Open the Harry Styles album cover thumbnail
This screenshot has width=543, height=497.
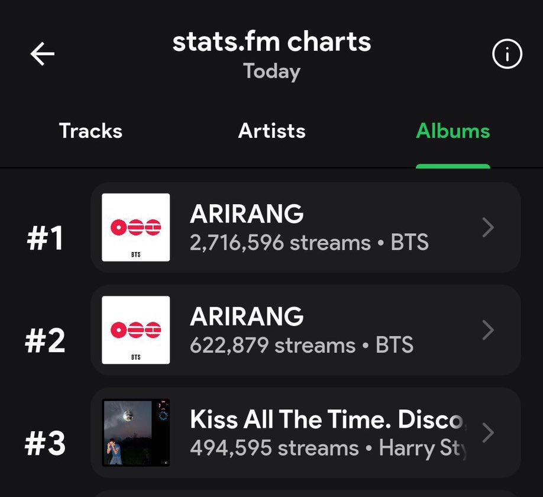[x=136, y=433]
